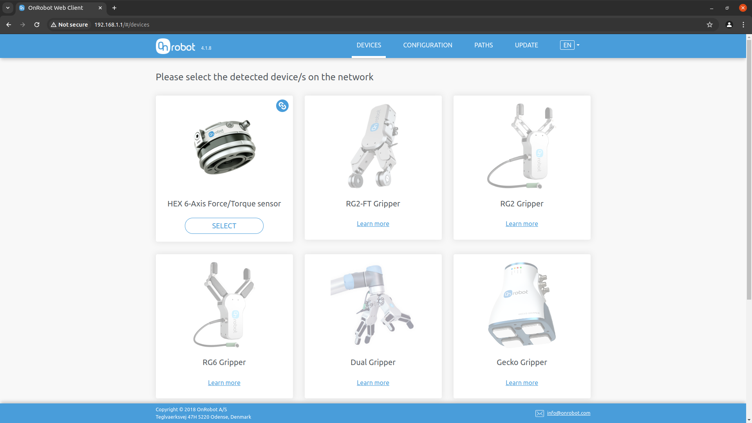This screenshot has height=423, width=752.
Task: Click info@onrobot.com email link
Action: point(569,413)
